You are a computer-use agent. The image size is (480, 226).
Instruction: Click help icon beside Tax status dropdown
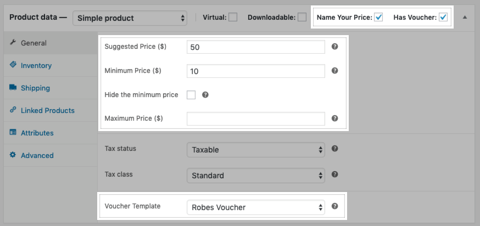point(334,149)
